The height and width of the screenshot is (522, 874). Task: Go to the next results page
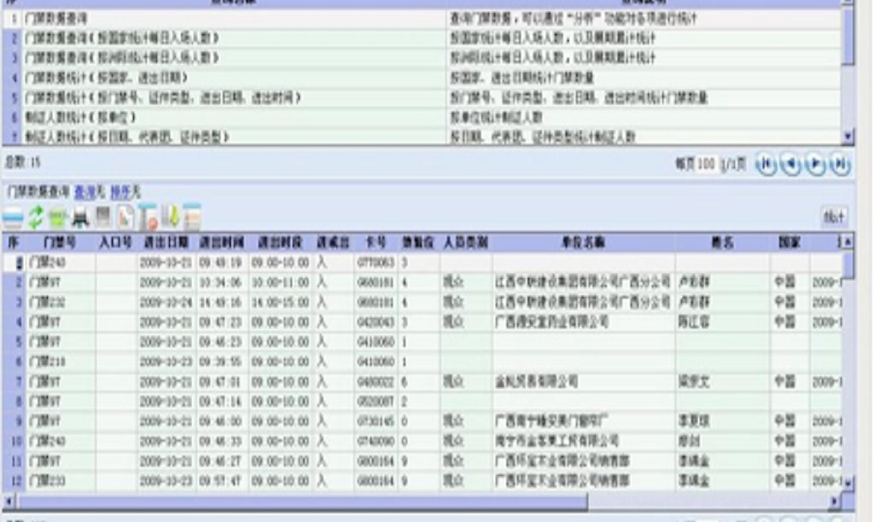click(x=816, y=165)
